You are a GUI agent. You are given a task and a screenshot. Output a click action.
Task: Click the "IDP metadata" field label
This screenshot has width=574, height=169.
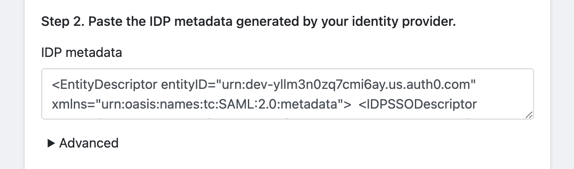pyautogui.click(x=81, y=53)
